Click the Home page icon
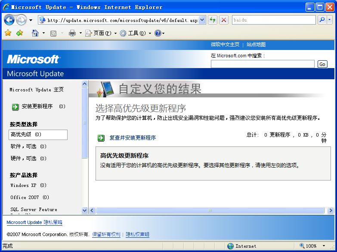Viewport: 337px width, 252px height. [35, 33]
